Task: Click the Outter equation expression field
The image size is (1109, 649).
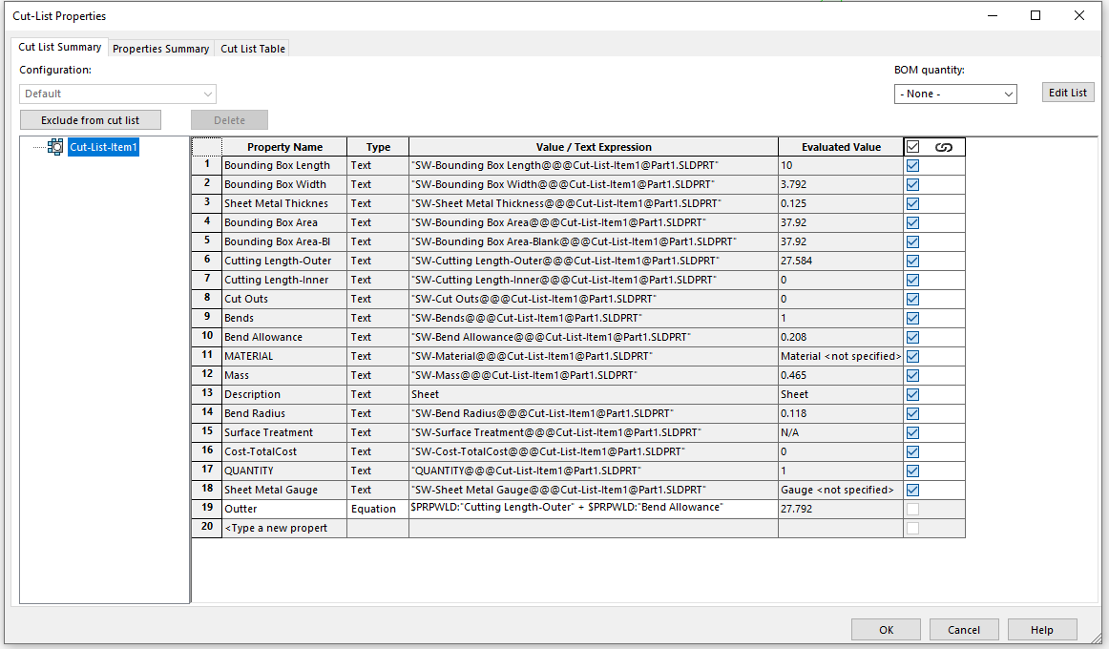Action: [594, 509]
